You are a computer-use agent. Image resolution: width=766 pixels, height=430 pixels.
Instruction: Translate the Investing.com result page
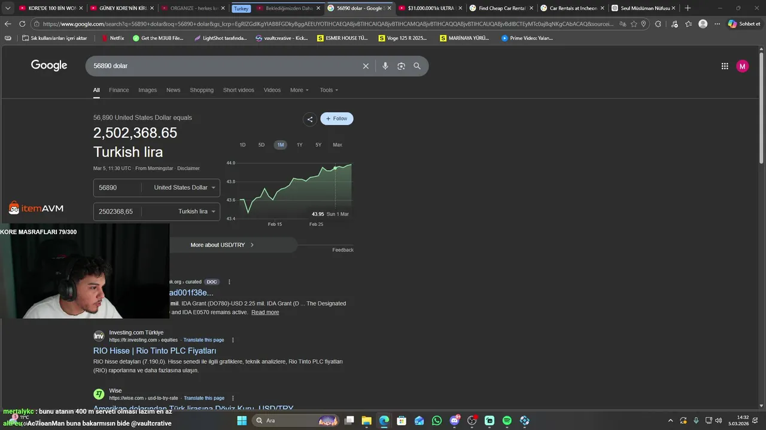204,340
